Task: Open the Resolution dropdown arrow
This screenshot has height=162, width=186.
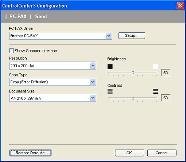Action: pos(93,66)
